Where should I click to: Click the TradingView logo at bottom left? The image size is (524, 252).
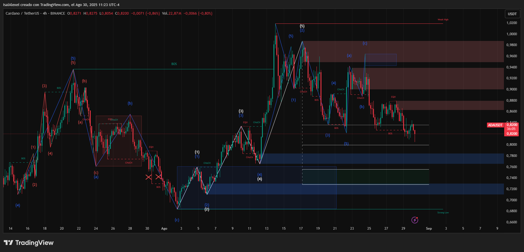[29, 243]
